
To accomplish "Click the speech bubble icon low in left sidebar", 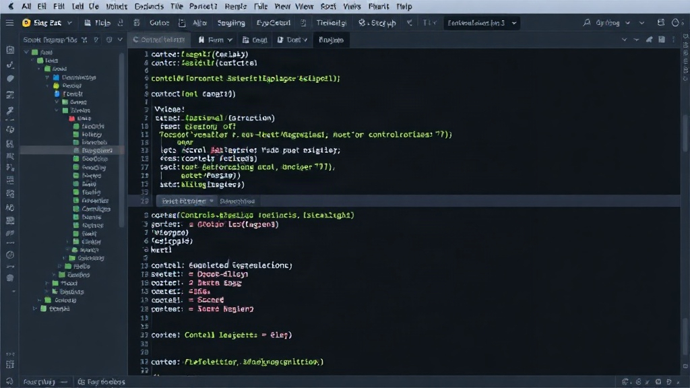I will click(10, 278).
